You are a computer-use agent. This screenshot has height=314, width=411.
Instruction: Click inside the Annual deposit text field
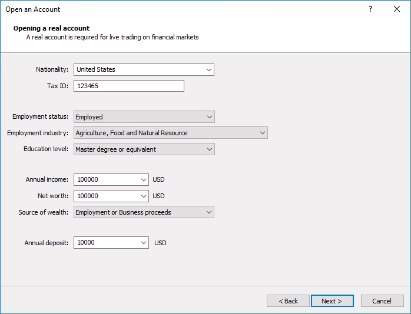point(106,242)
